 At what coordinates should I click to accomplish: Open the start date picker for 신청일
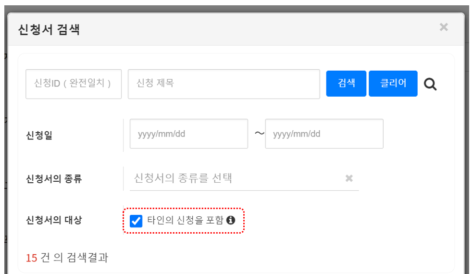click(188, 134)
